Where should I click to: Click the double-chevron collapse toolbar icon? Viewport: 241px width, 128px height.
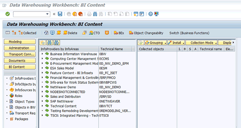coord(54,14)
